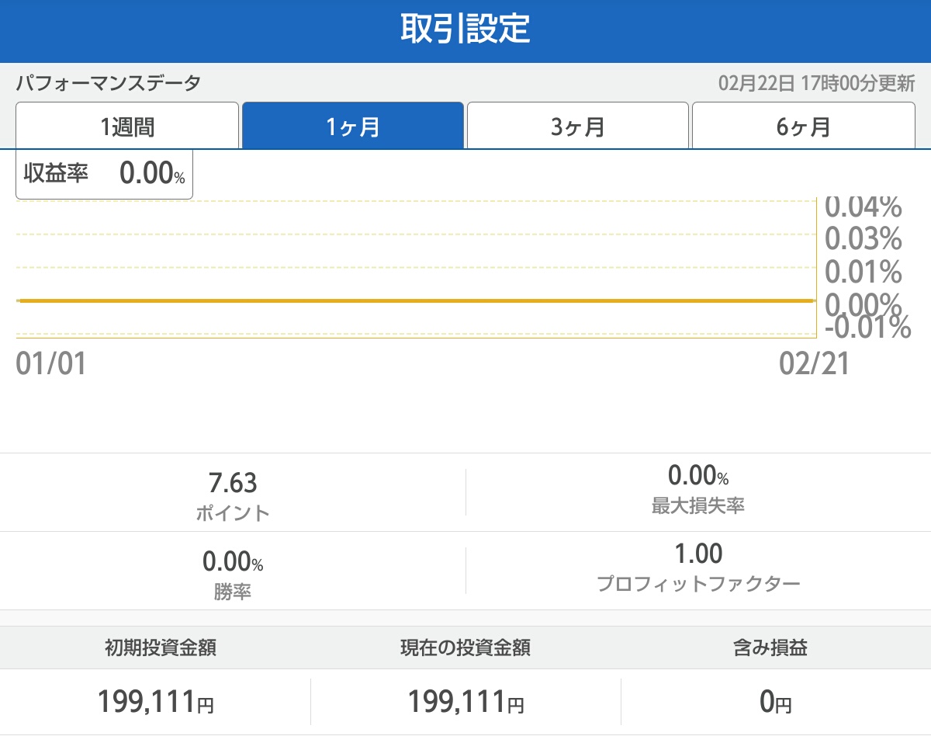Tap the 01/01 start date label
931x743 pixels.
pyautogui.click(x=51, y=363)
